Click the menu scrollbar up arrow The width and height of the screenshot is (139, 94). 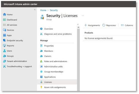pos(78,27)
